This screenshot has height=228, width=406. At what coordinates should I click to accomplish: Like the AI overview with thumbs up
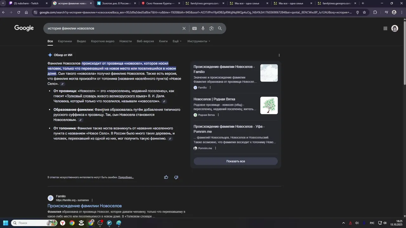click(166, 177)
